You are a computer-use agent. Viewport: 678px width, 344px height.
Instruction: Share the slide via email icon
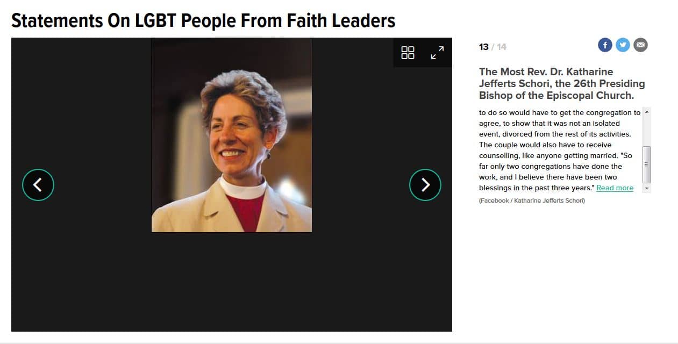(x=640, y=45)
